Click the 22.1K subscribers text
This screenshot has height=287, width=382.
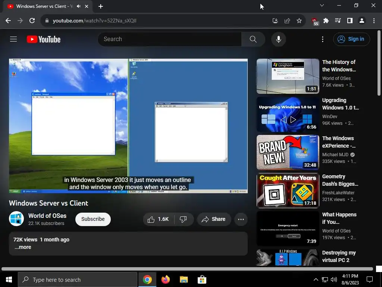point(46,223)
